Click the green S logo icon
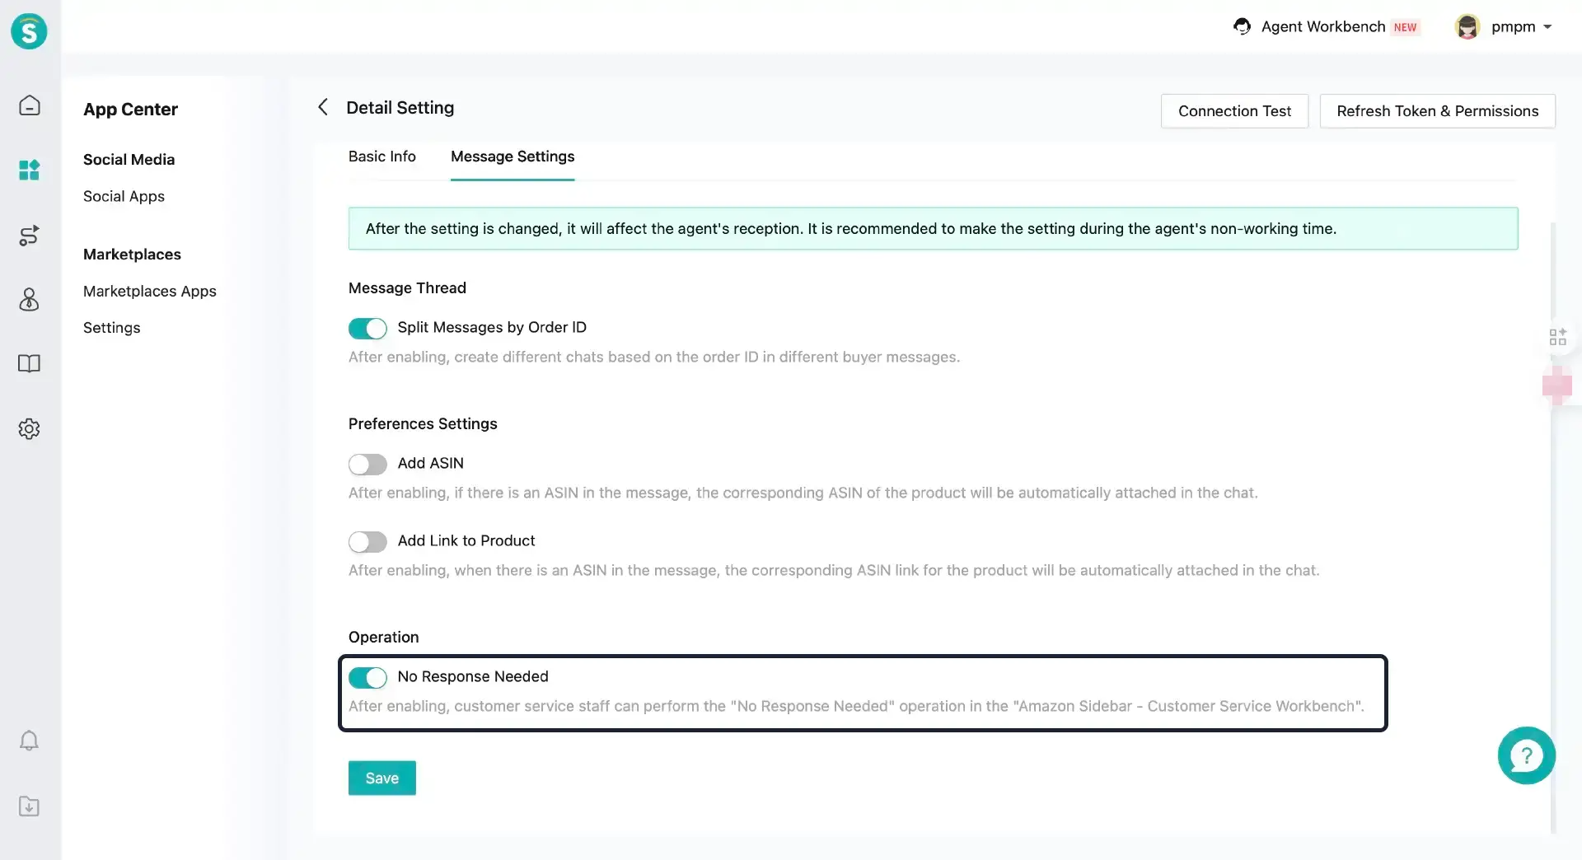This screenshot has height=860, width=1582. point(29,31)
